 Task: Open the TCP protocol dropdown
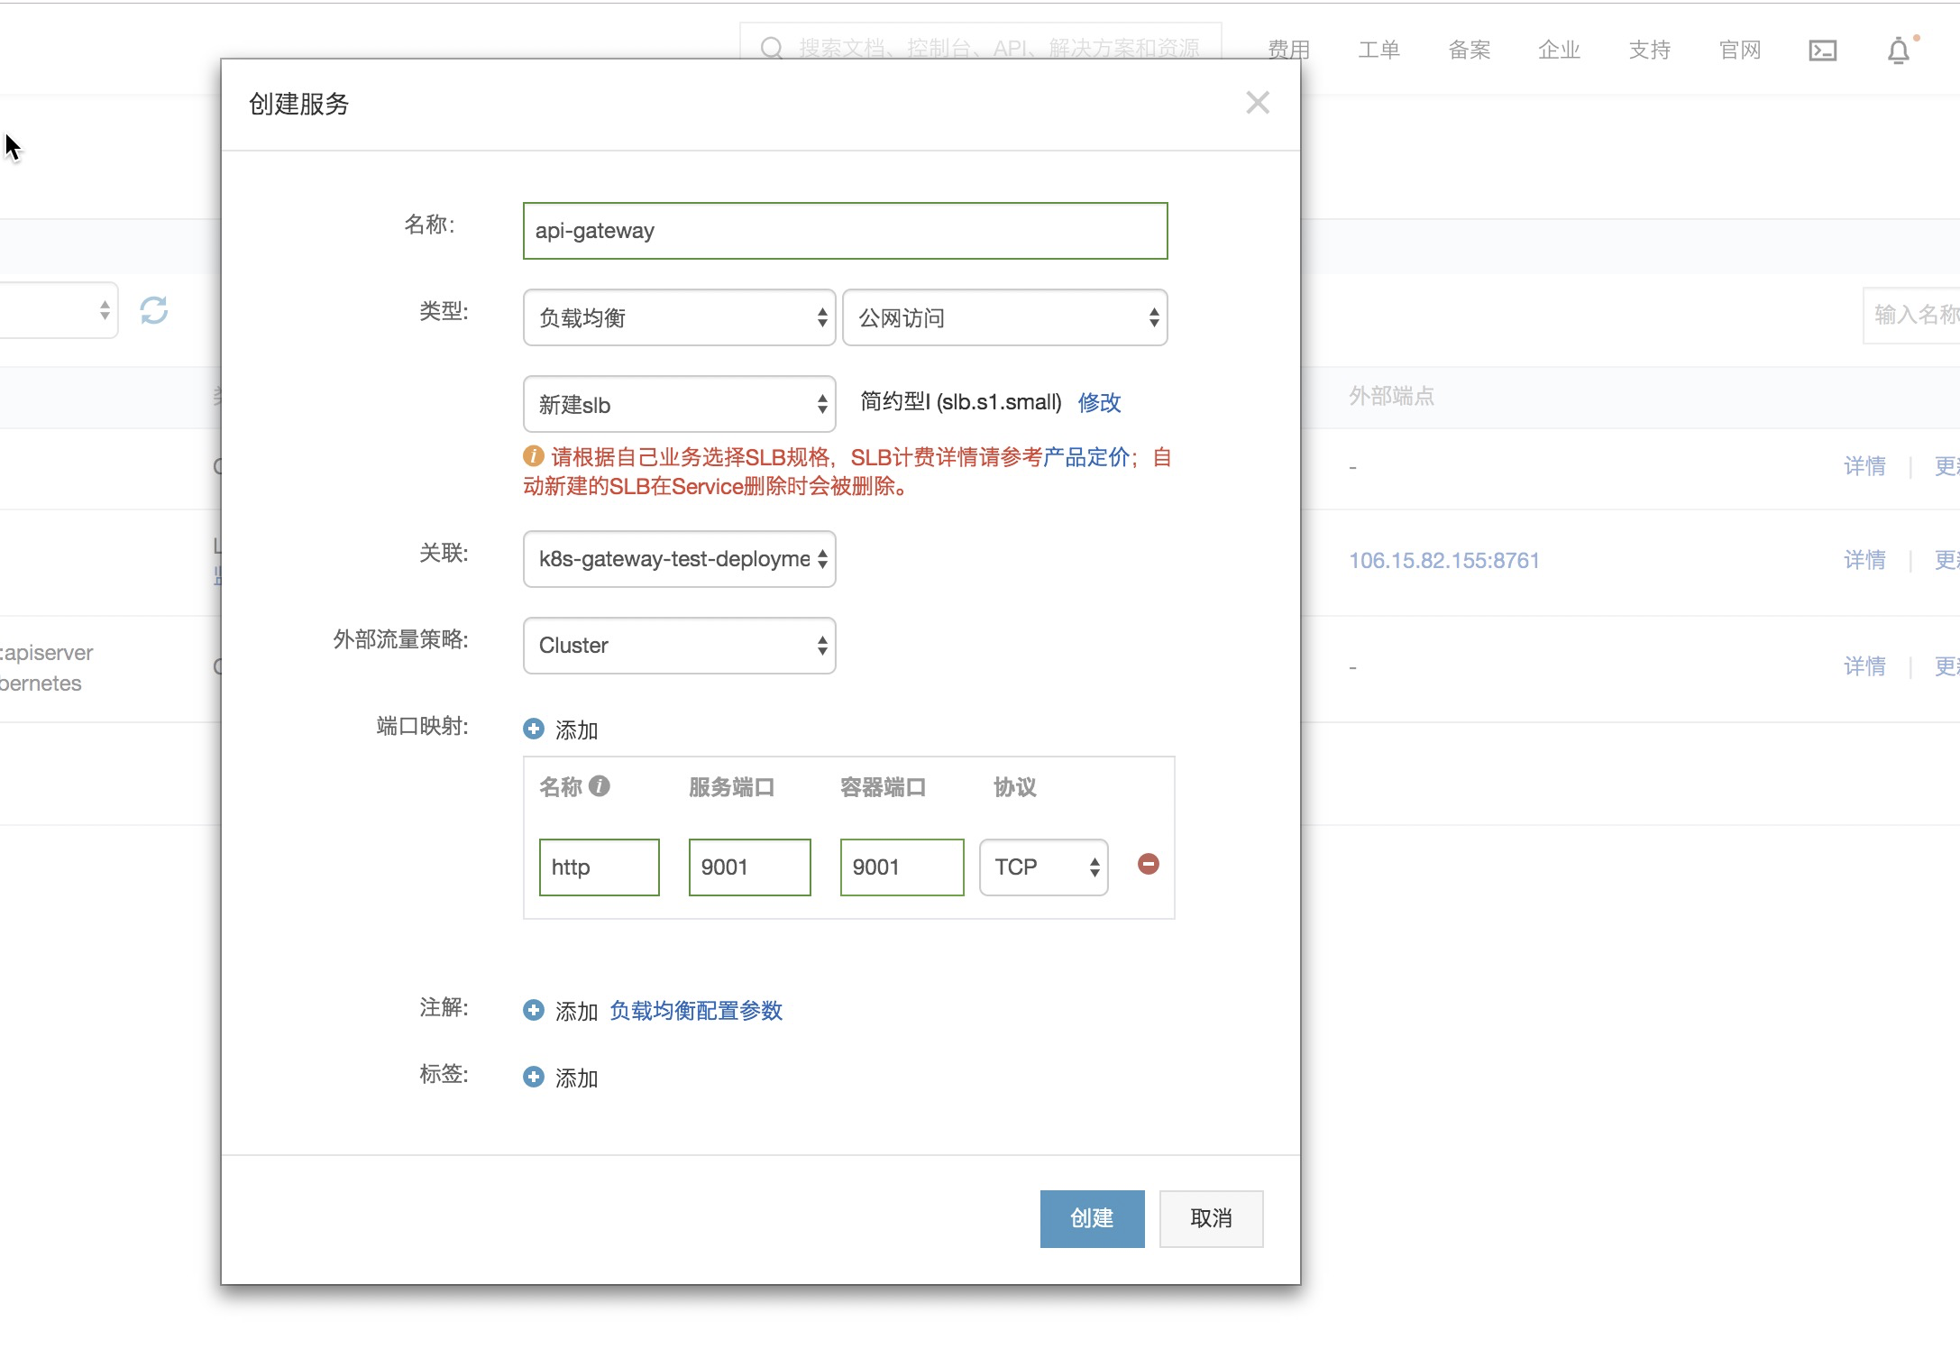[x=1043, y=867]
